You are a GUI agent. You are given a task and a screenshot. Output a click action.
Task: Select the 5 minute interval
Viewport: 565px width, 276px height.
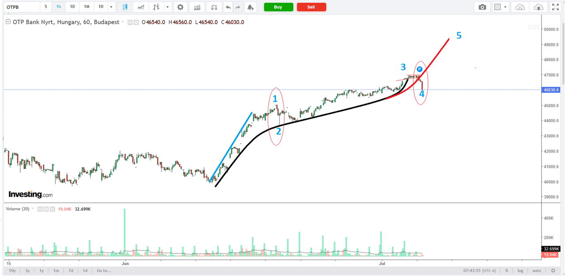46,7
